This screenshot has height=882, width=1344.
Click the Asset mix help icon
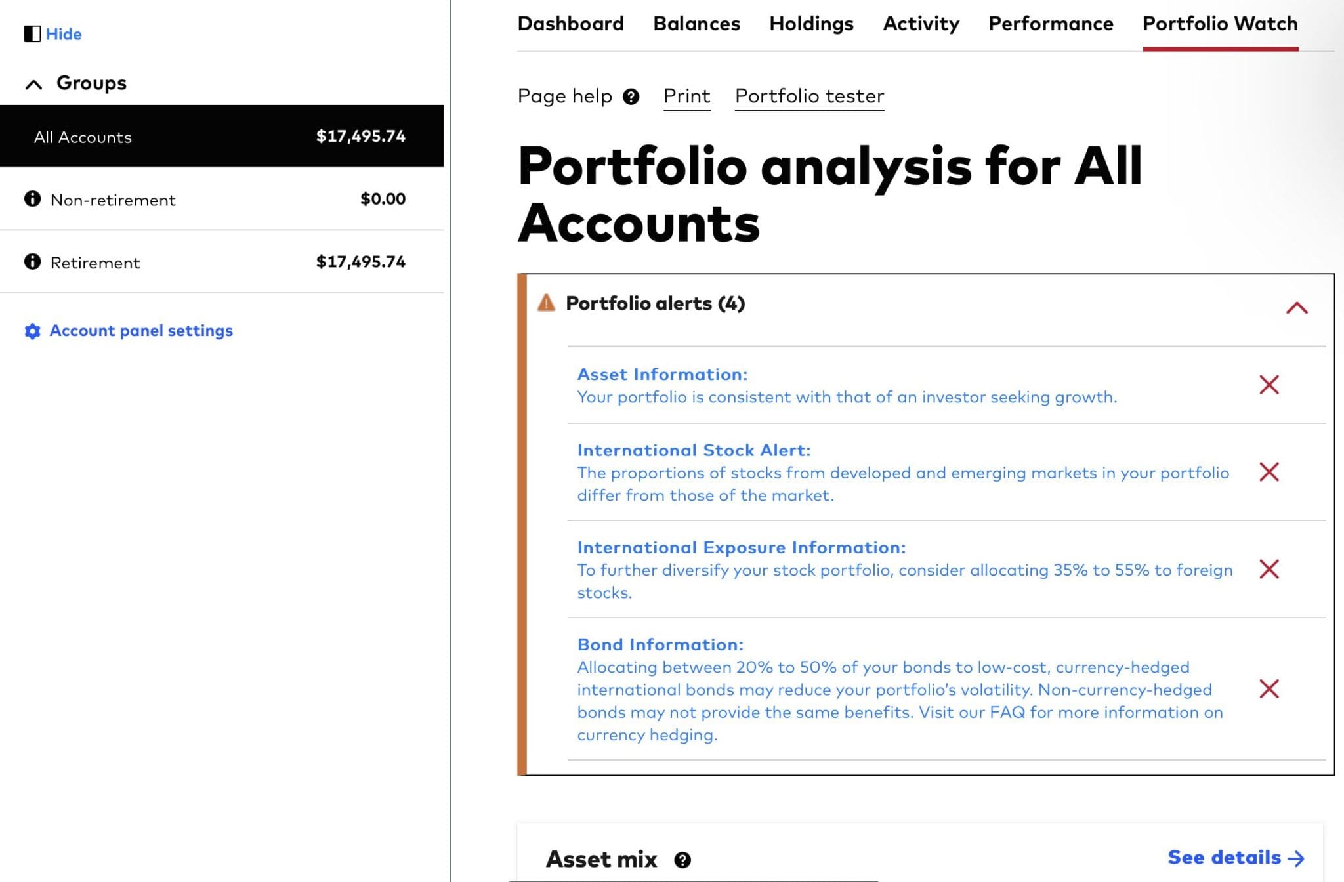pyautogui.click(x=682, y=858)
